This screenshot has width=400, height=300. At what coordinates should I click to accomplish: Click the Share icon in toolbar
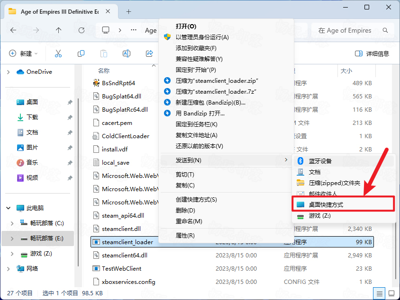coord(149,53)
